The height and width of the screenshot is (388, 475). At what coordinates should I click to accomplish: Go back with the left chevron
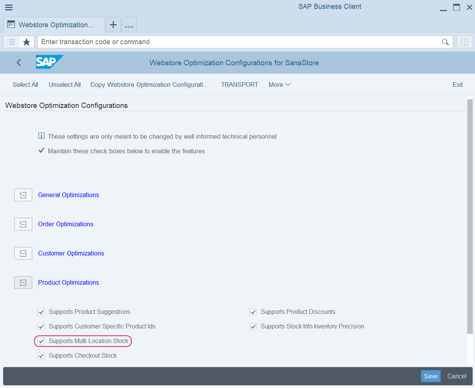pos(18,62)
